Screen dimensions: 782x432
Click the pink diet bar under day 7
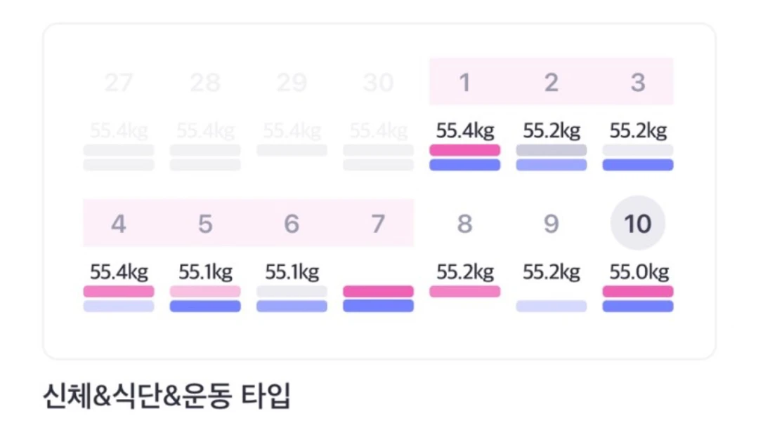click(x=378, y=291)
